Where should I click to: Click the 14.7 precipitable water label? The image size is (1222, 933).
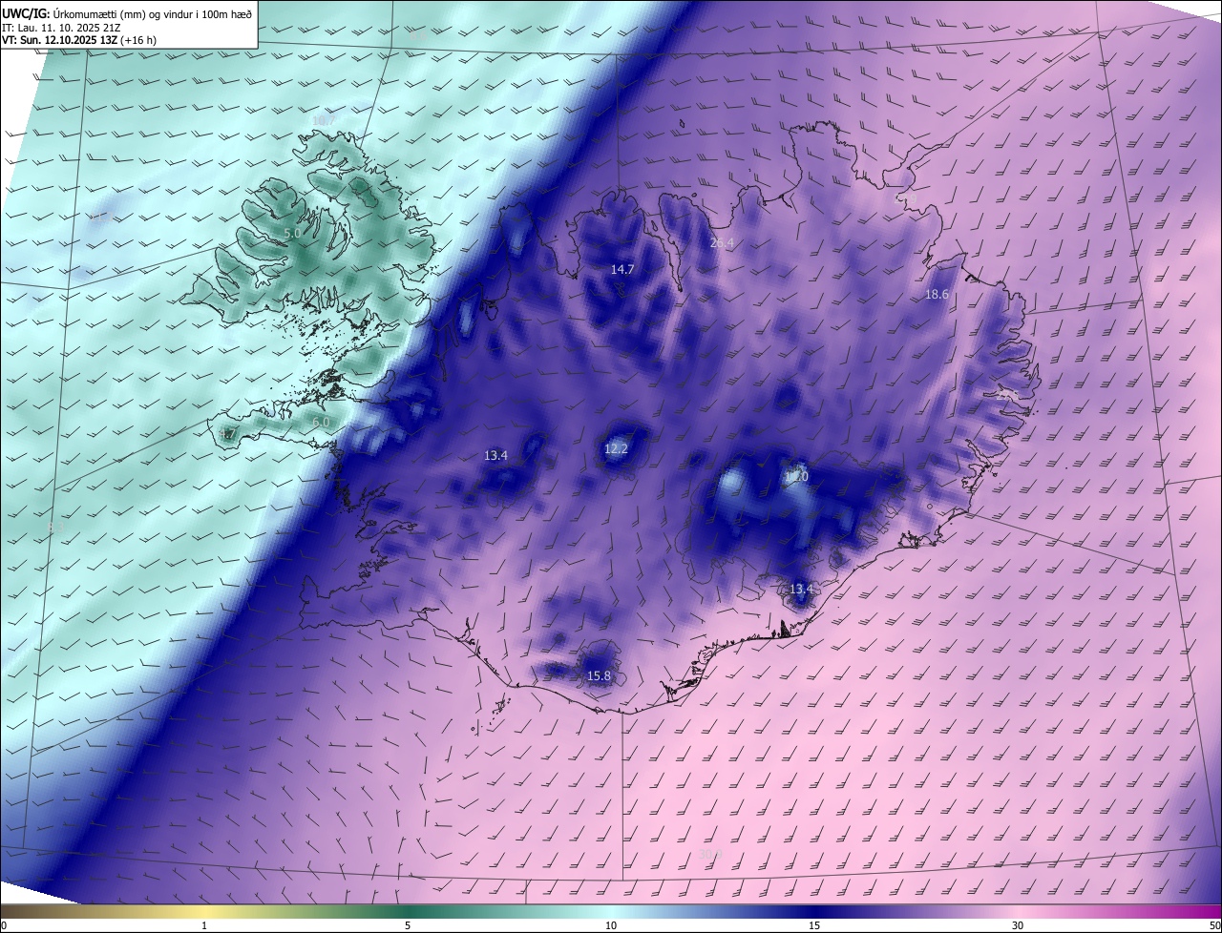pyautogui.click(x=622, y=270)
